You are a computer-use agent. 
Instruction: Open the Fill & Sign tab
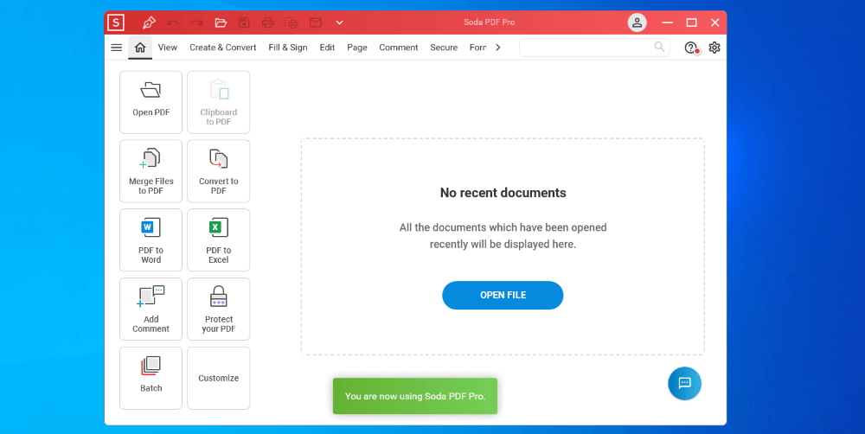288,48
